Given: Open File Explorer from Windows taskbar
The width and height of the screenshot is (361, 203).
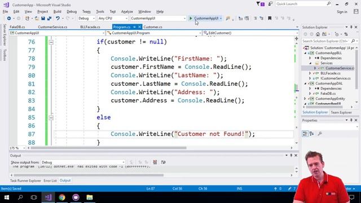Looking at the screenshot, I should click(90, 197).
